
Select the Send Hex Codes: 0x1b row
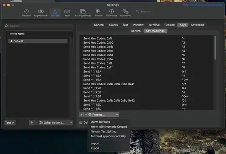[x=147, y=47]
